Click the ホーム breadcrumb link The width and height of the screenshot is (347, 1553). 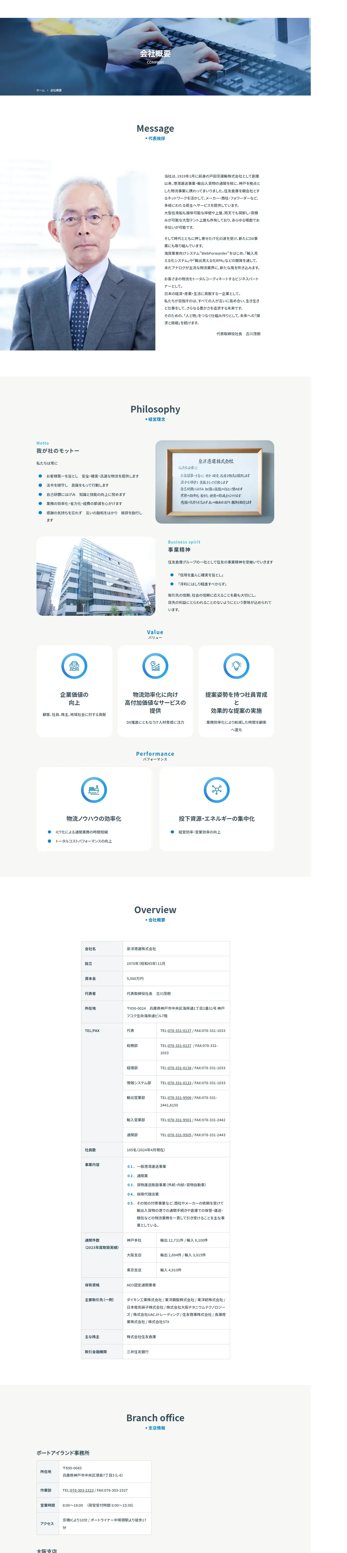pos(40,90)
